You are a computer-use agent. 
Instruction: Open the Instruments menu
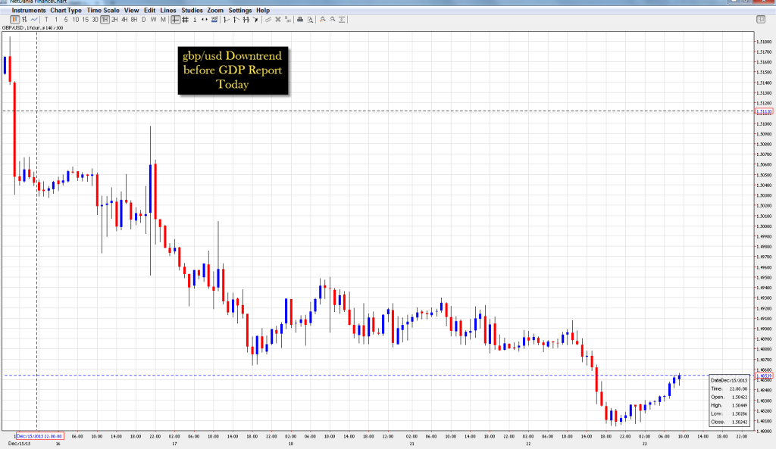pyautogui.click(x=29, y=11)
